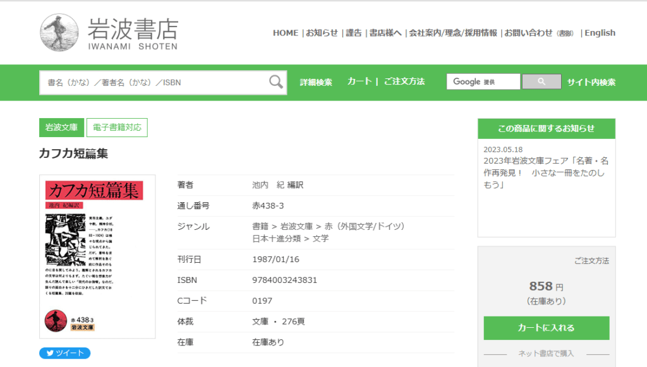647x367 pixels.
Task: Open 会社案内/理念/採用情報 page
Action: 453,33
